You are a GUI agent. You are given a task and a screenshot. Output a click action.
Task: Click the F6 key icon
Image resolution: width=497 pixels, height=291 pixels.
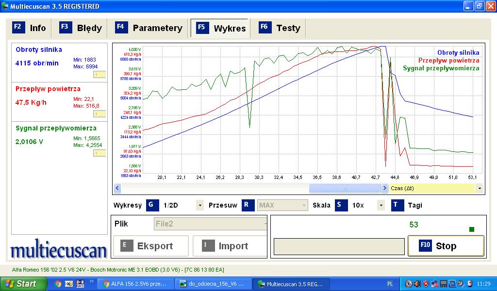pos(265,28)
